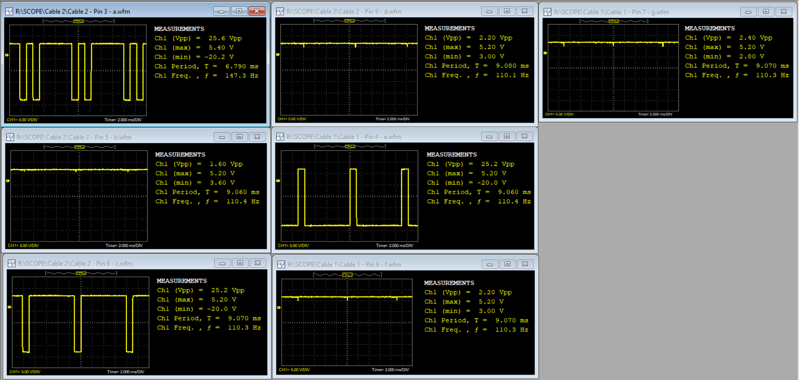Click the window icon of Pin 6 - c.wfm

click(x=12, y=264)
